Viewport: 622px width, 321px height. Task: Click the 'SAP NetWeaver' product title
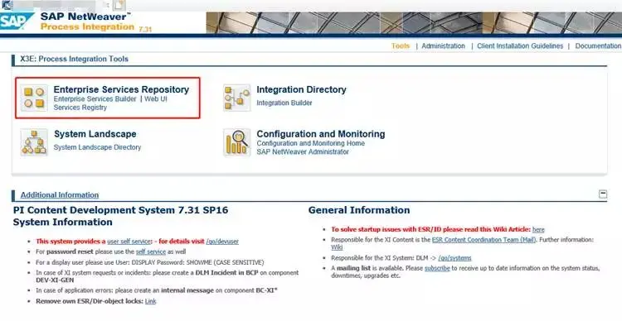85,17
